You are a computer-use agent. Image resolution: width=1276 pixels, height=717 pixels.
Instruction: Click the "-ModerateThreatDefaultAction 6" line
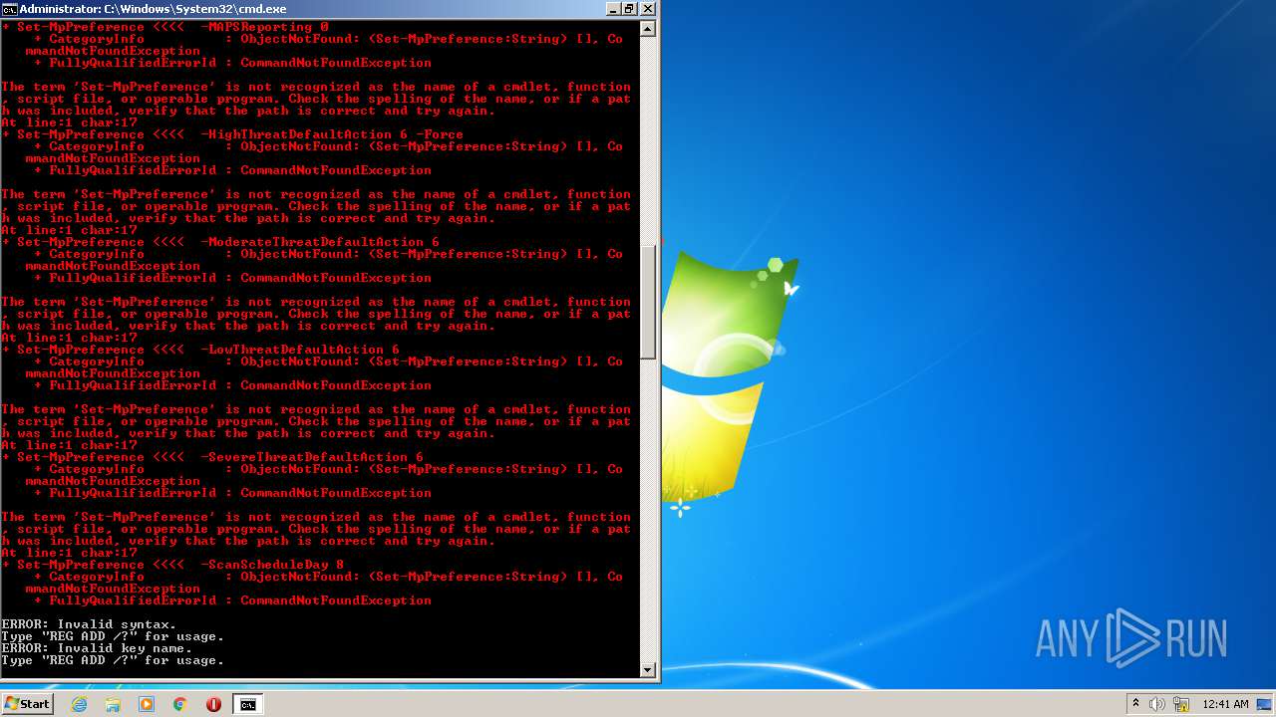(220, 242)
